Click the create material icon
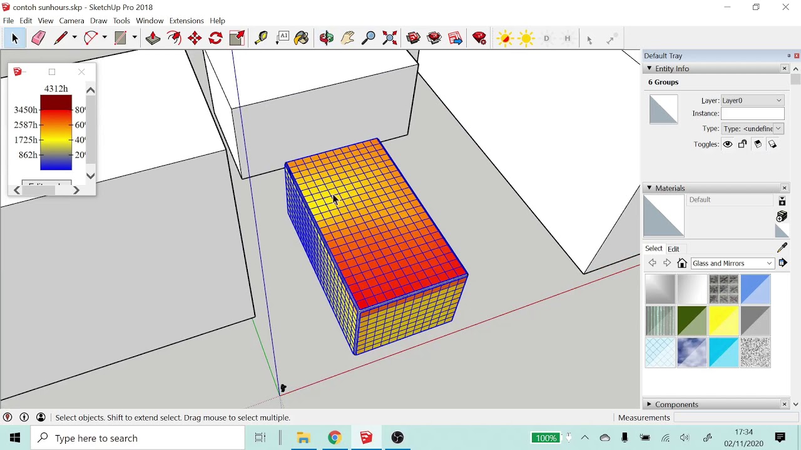Screen dimensions: 801x450 point(782,216)
